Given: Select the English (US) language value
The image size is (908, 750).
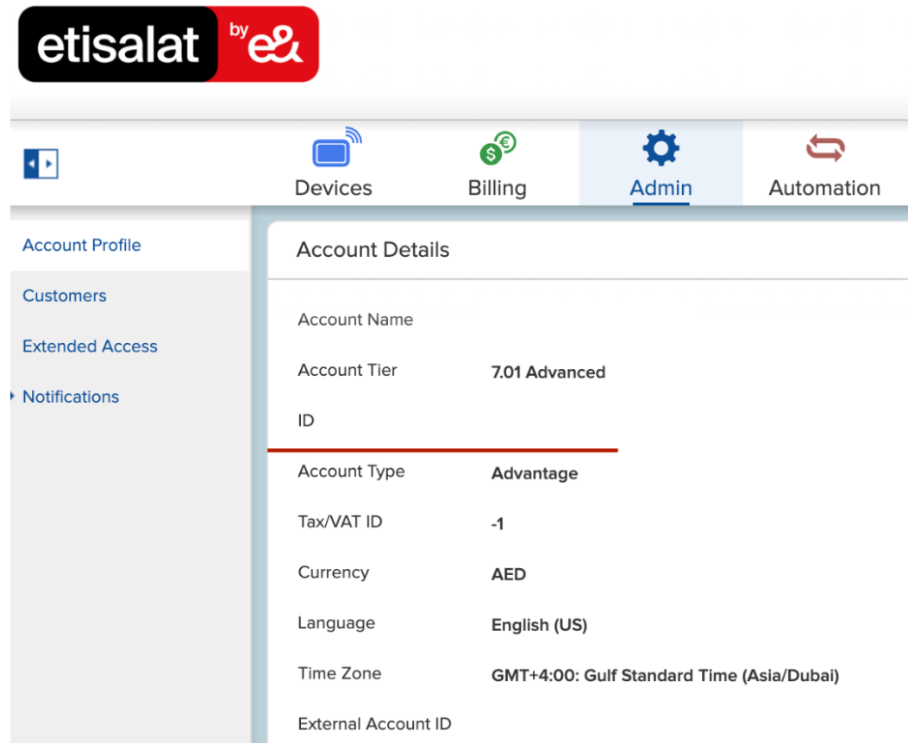Looking at the screenshot, I should pos(539,626).
